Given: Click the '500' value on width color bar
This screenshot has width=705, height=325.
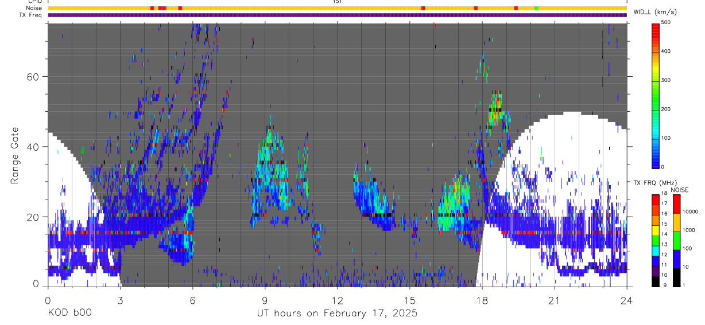Looking at the screenshot, I should pos(666,23).
